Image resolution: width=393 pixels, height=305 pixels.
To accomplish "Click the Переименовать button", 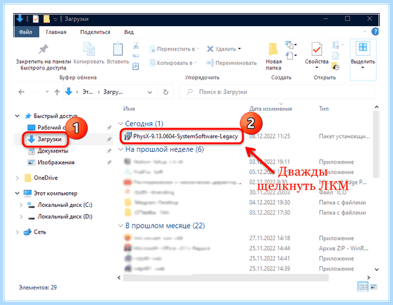I will click(x=232, y=63).
